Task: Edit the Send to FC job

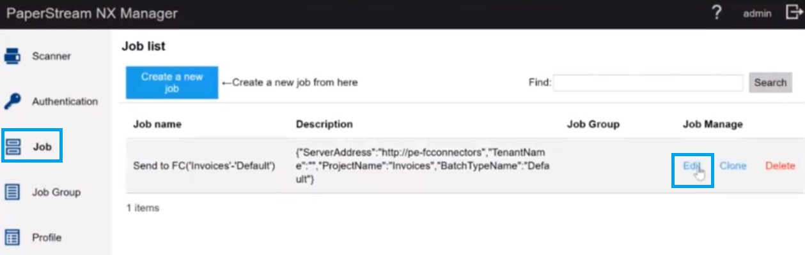Action: 691,166
